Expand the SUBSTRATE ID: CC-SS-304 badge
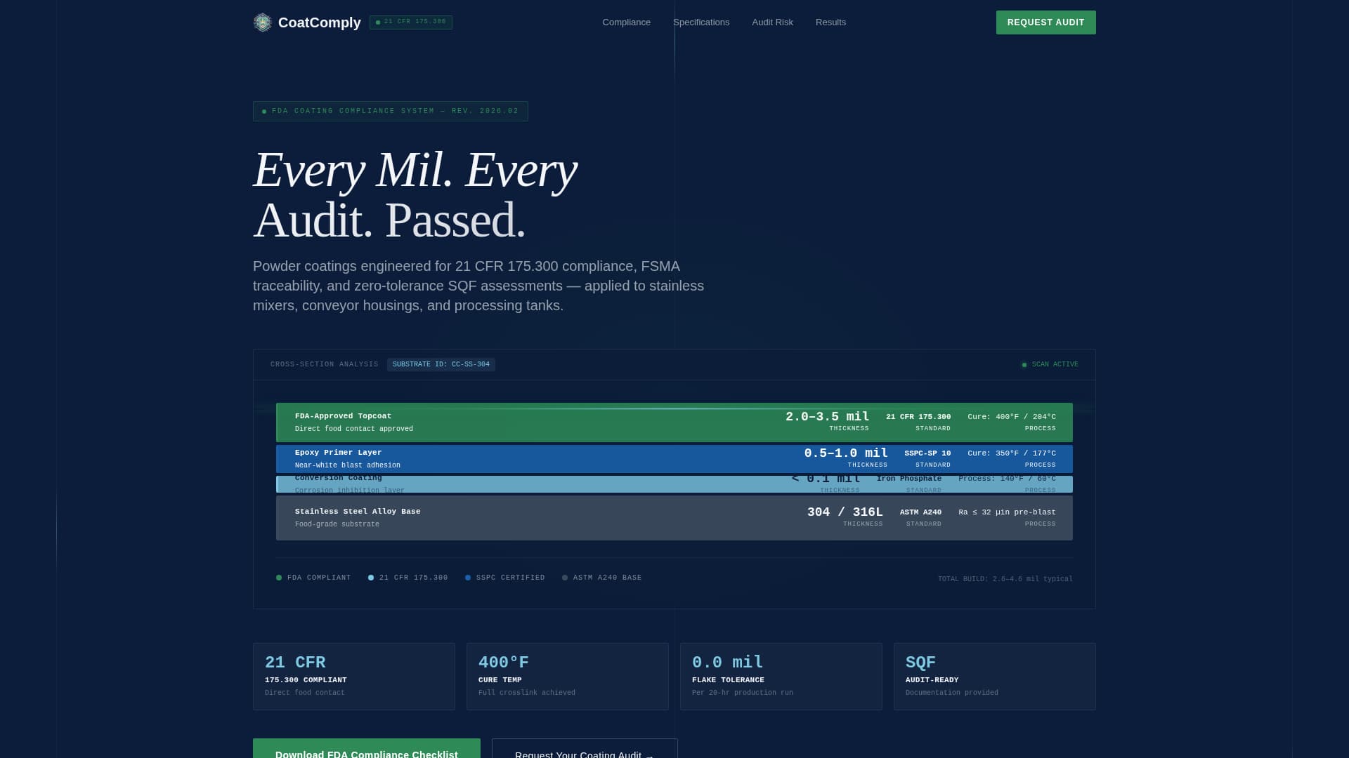 441,364
